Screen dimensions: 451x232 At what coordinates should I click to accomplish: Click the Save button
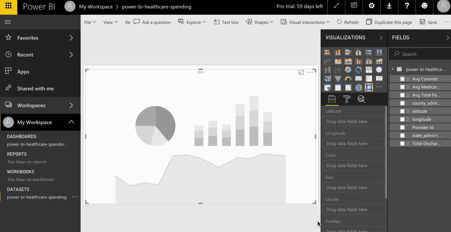428,22
